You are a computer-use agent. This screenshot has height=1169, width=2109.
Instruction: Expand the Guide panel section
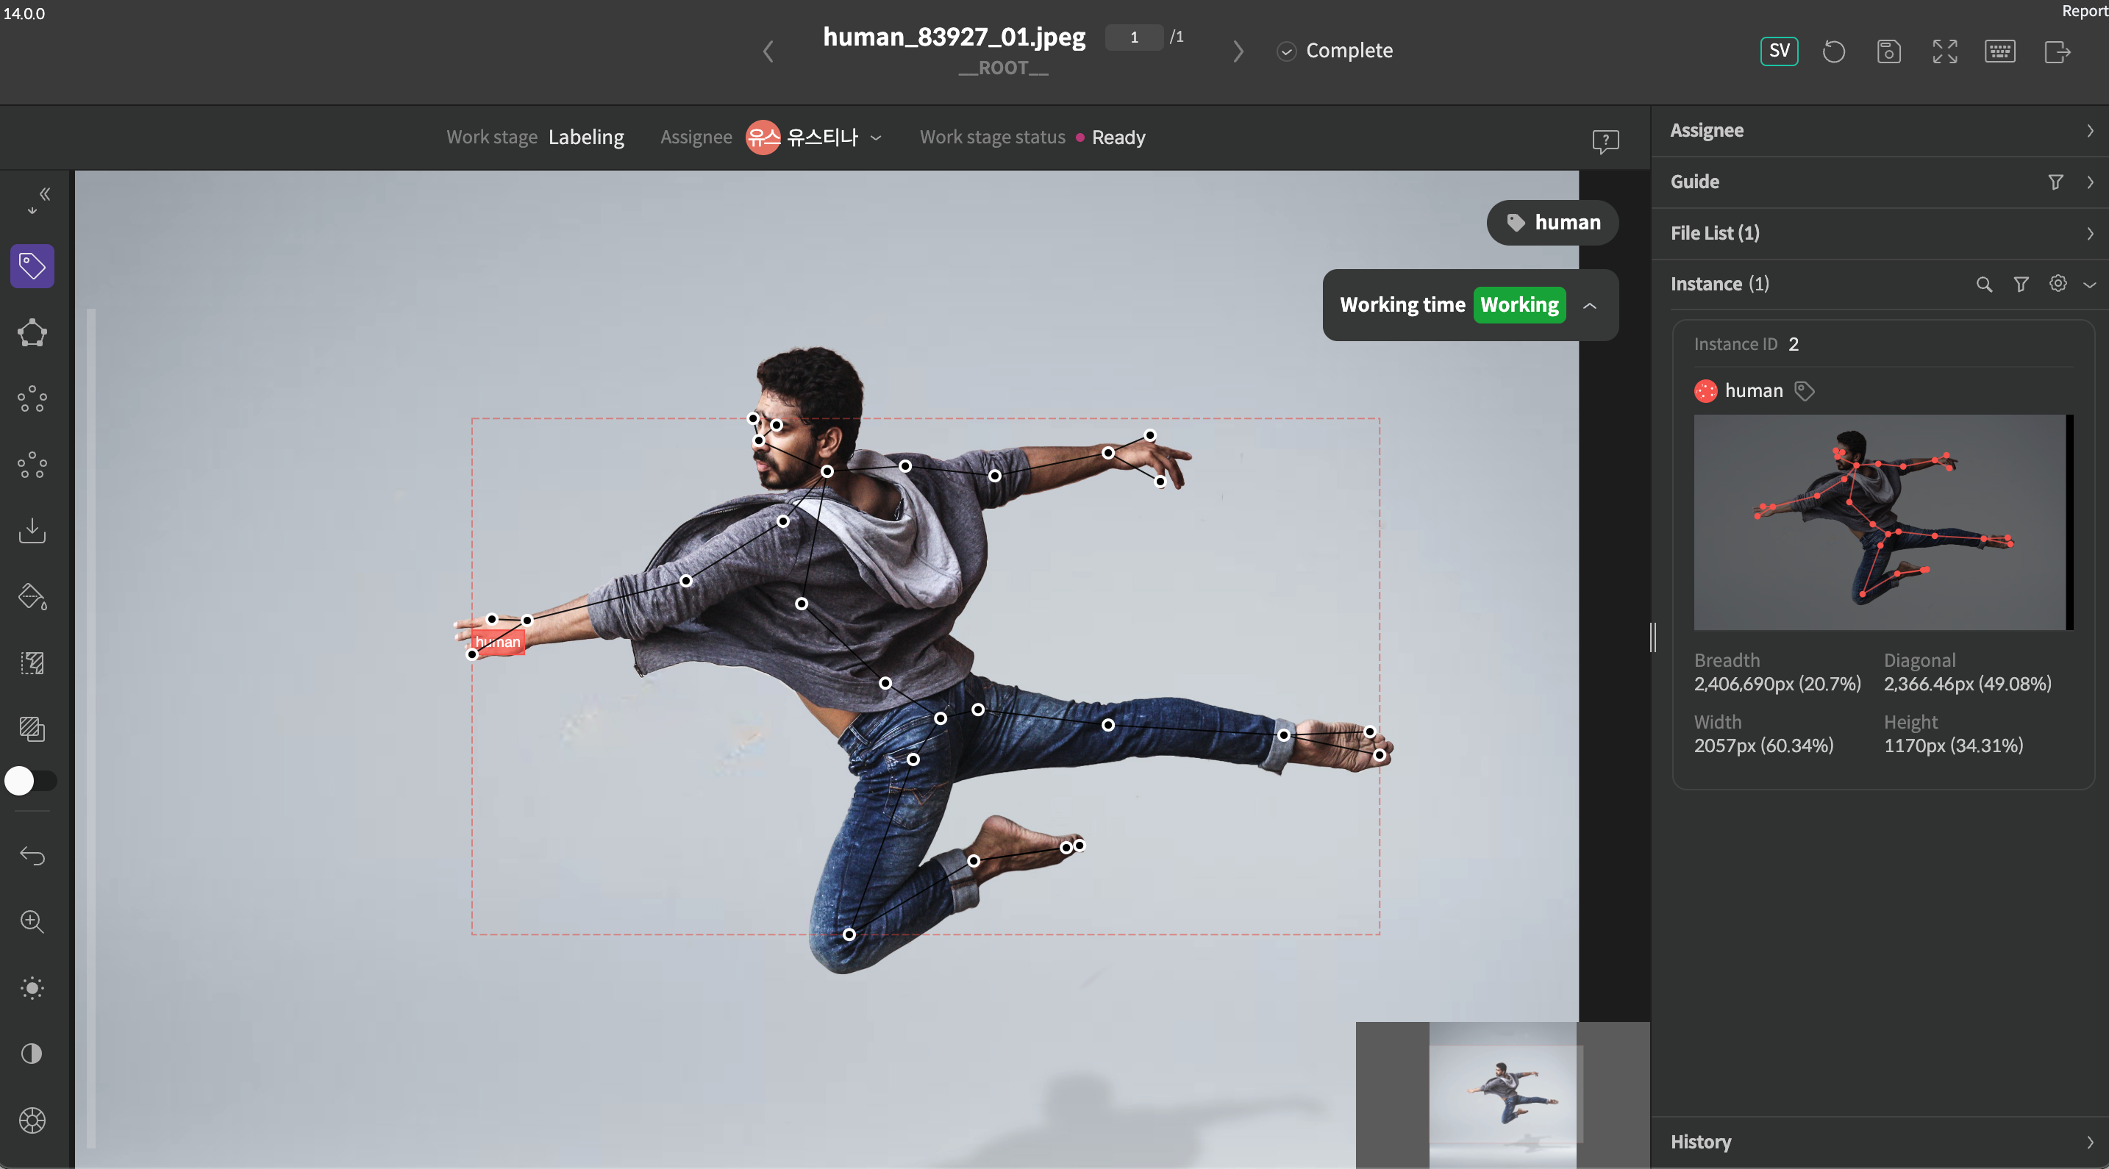2091,180
